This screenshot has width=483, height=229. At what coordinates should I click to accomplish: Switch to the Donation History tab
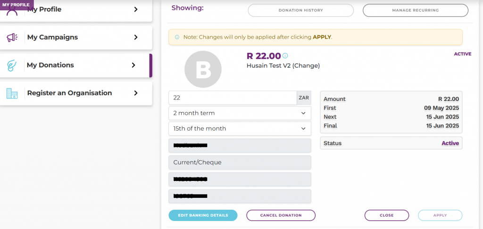[x=300, y=10]
